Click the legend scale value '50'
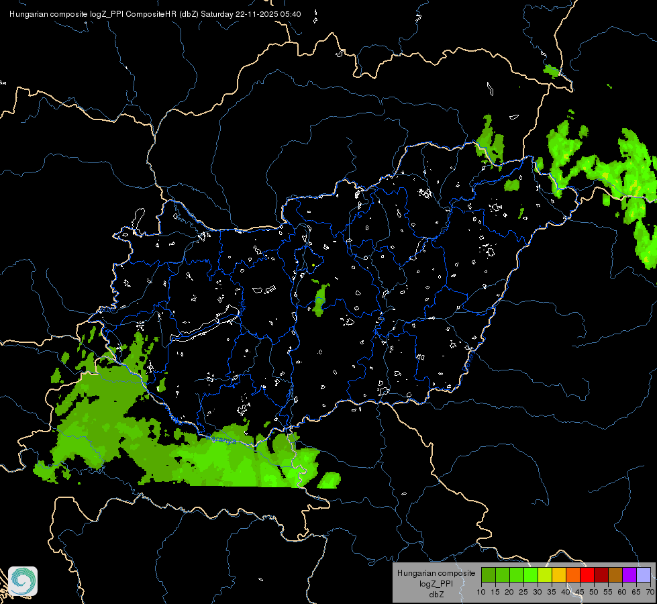The height and width of the screenshot is (604, 657). (594, 593)
